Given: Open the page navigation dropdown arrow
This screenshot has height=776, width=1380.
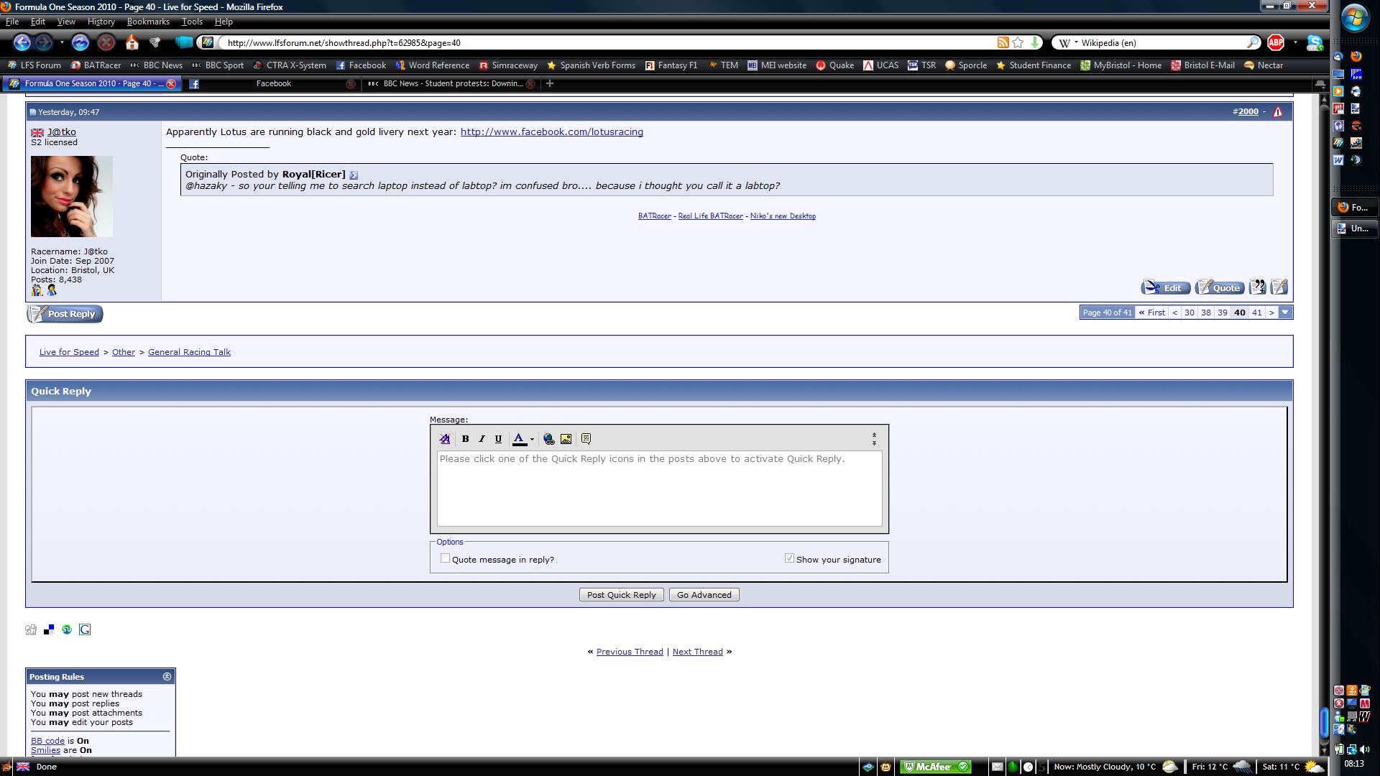Looking at the screenshot, I should pyautogui.click(x=1285, y=313).
